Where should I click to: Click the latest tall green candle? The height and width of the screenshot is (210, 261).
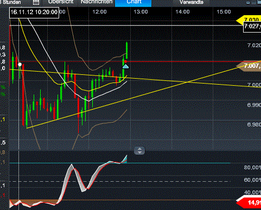pos(127,50)
